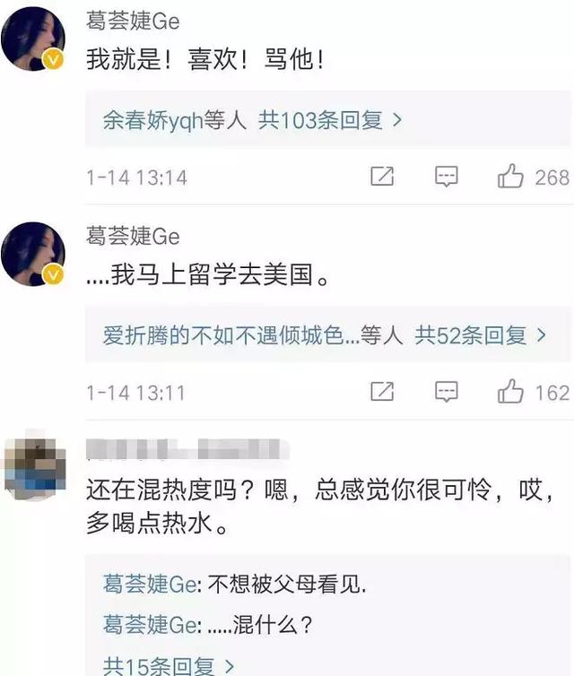574x676 pixels.
Task: Like the comment with 268 likes
Action: (510, 176)
